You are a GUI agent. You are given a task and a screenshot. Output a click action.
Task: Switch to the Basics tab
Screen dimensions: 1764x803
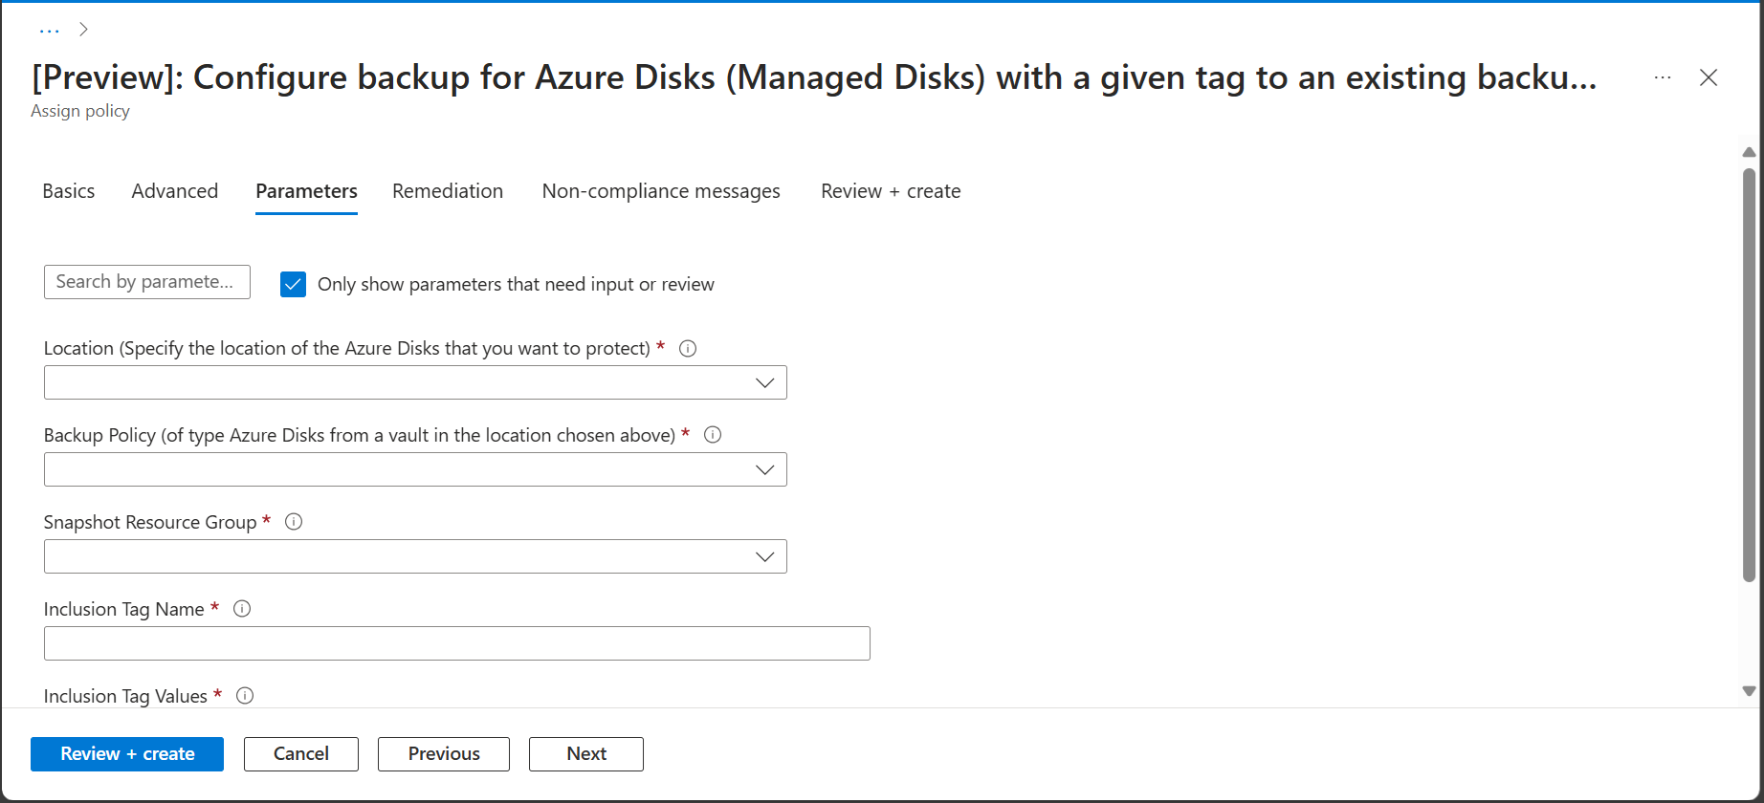click(69, 191)
